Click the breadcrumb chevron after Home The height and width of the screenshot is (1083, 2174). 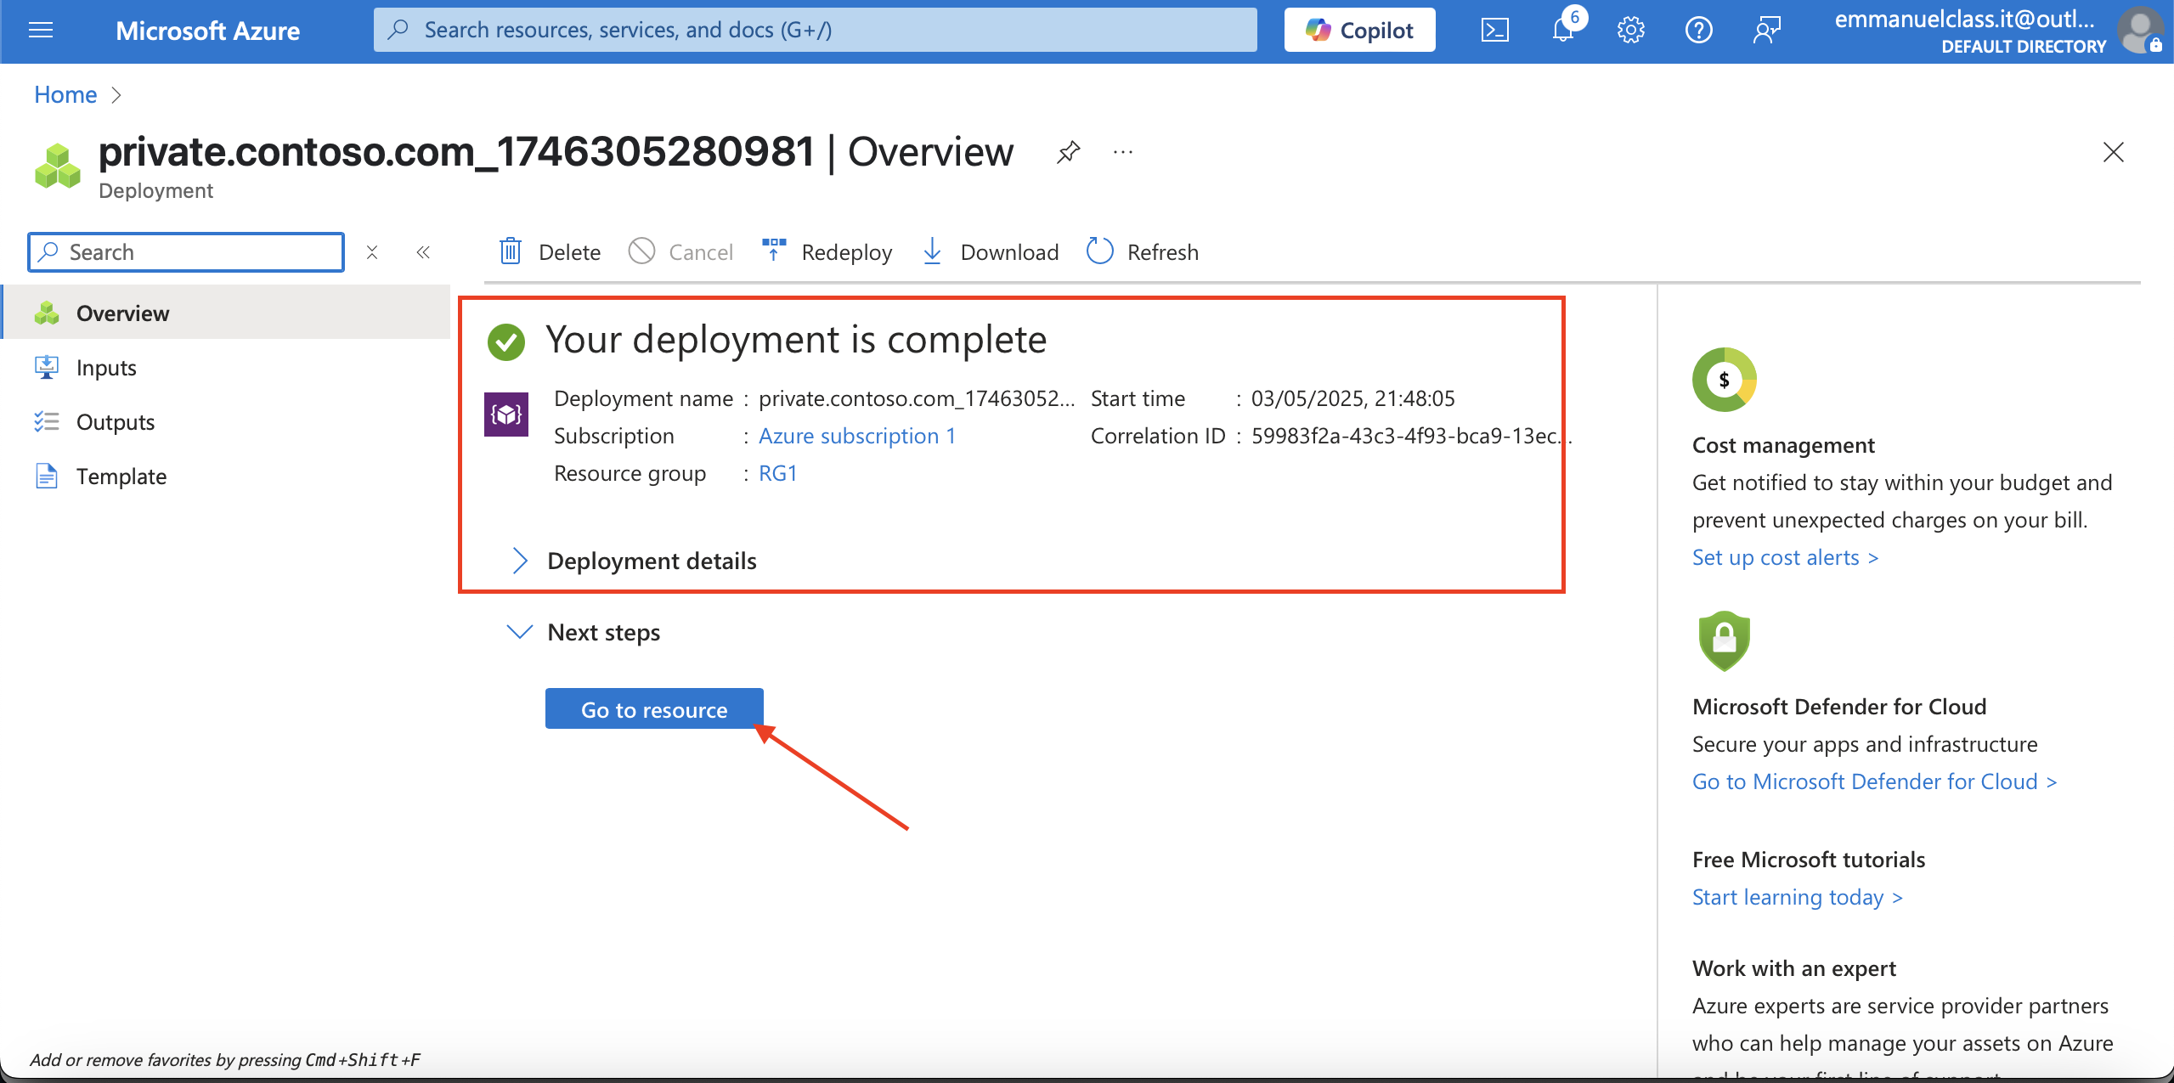click(x=116, y=95)
